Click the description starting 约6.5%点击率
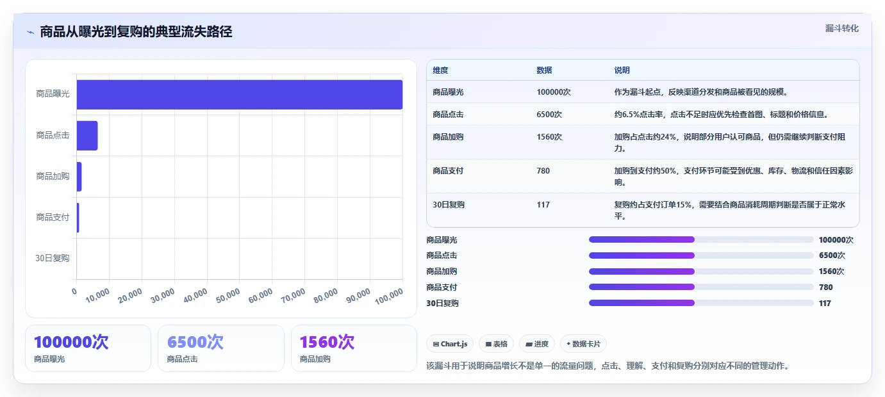This screenshot has height=397, width=885. (722, 115)
